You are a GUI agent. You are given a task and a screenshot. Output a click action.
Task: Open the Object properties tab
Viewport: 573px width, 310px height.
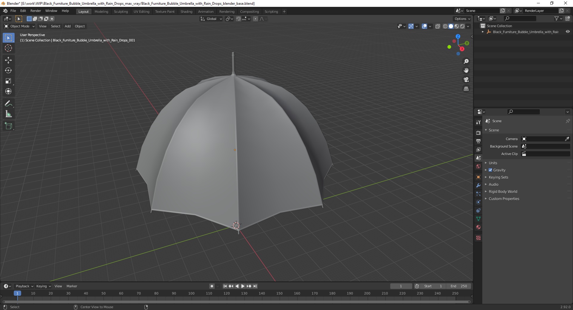point(478,177)
